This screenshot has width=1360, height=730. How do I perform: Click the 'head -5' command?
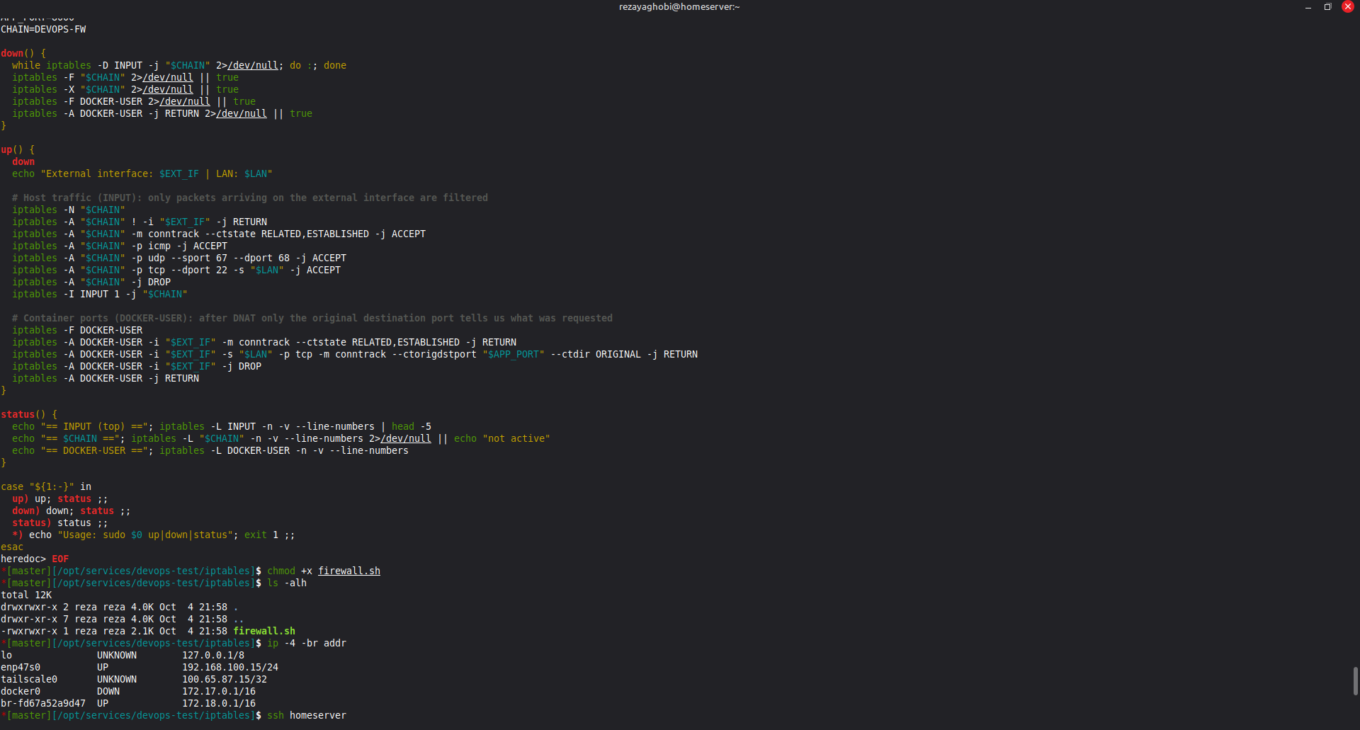tap(412, 426)
